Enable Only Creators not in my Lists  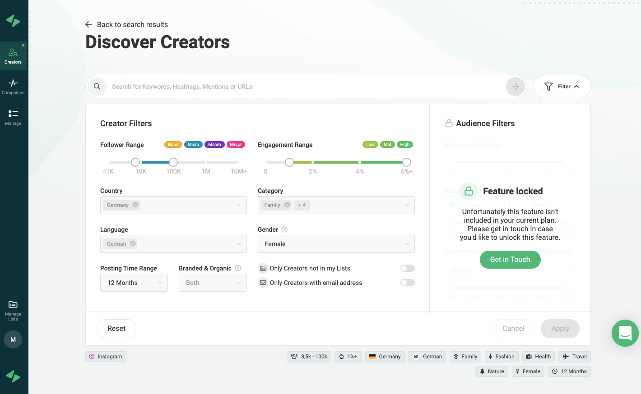[x=407, y=268]
